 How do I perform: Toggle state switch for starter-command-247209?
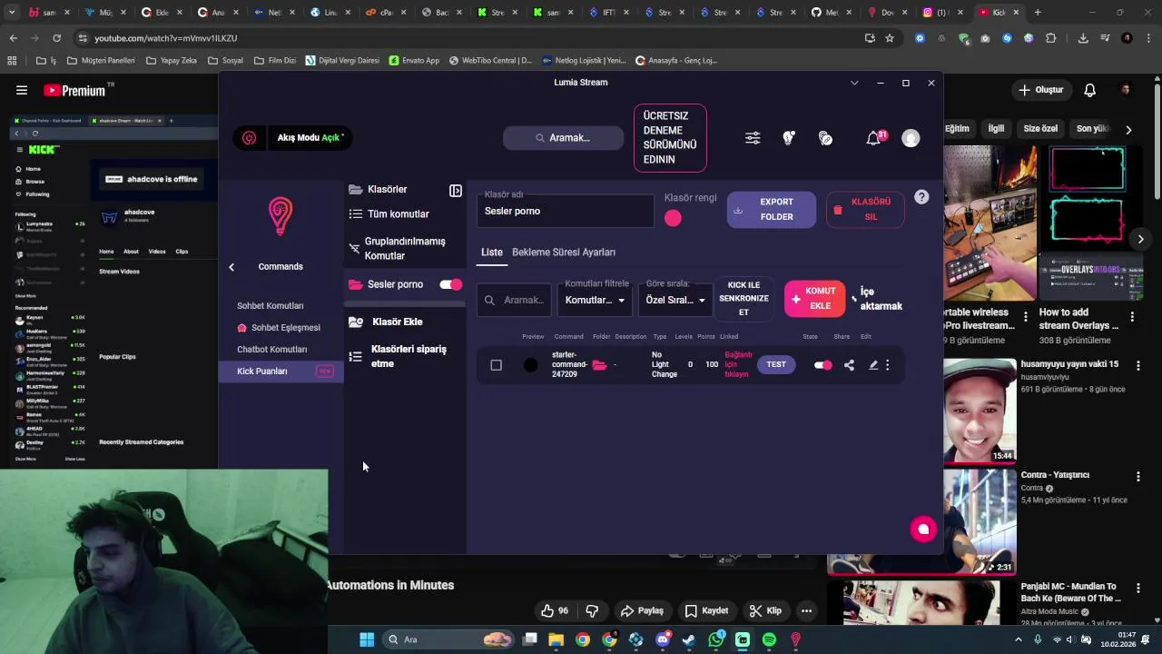[822, 365]
